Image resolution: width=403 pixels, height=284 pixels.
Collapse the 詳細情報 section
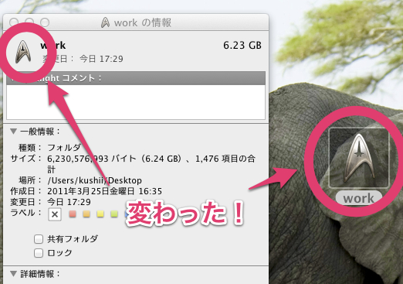tap(13, 273)
